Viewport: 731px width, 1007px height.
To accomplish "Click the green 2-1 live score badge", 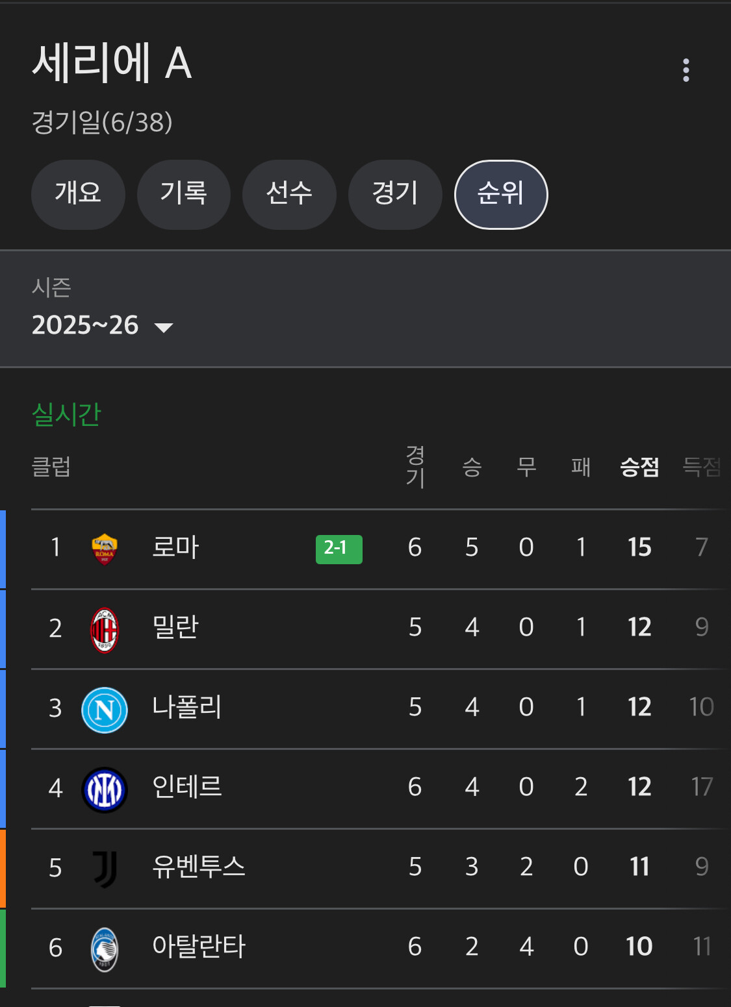I will [339, 549].
